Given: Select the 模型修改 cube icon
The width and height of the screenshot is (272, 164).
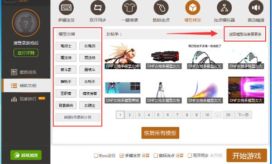Looking at the screenshot, I should coord(193,8).
